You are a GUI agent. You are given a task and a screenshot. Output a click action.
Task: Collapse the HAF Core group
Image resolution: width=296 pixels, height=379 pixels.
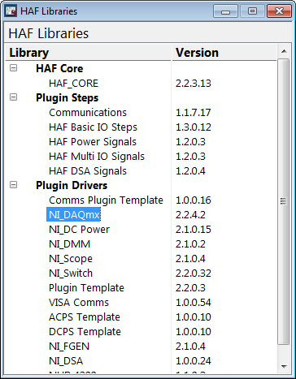(13, 67)
